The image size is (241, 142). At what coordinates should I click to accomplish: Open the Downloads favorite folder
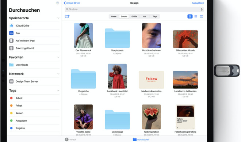coord(34,65)
